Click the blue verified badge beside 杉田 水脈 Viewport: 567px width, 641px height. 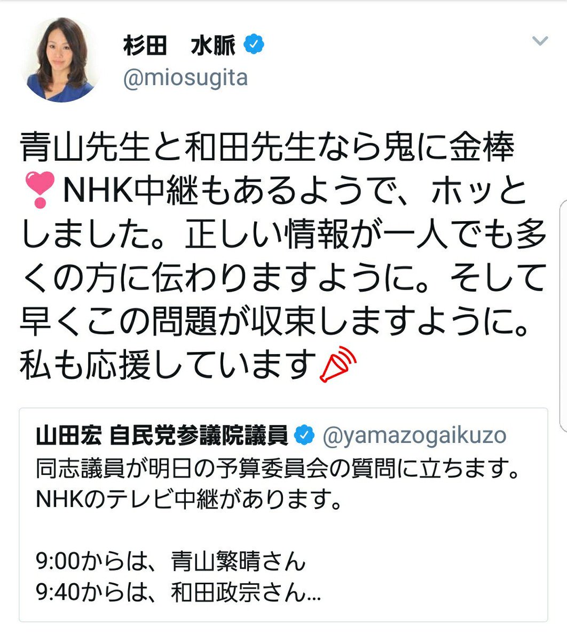[x=254, y=45]
